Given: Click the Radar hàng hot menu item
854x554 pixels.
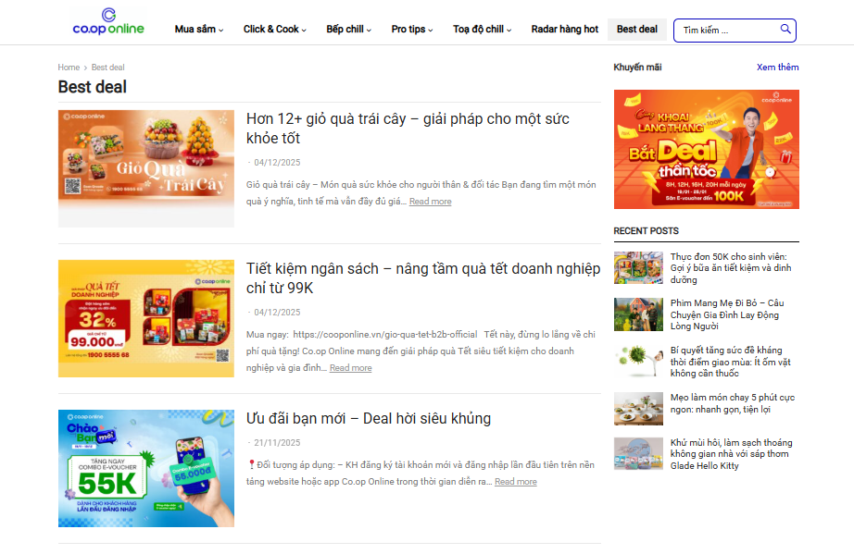Looking at the screenshot, I should tap(563, 29).
